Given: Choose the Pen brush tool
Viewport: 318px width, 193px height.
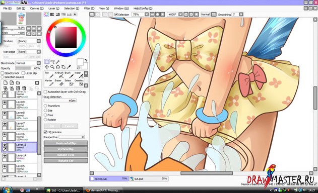Looking at the screenshot, I should (49, 75).
